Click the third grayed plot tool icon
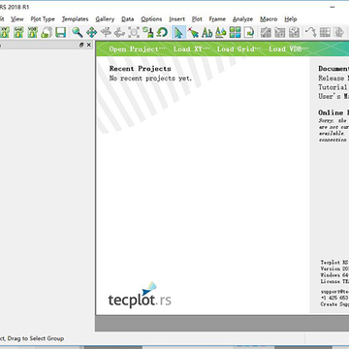The width and height of the screenshot is (349, 349). 294,32
